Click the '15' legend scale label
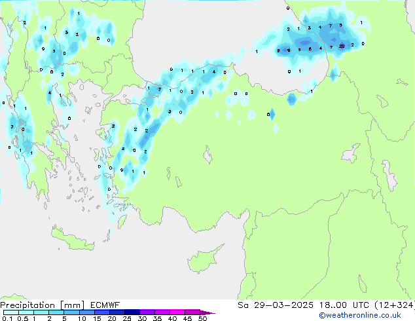 click(x=97, y=318)
